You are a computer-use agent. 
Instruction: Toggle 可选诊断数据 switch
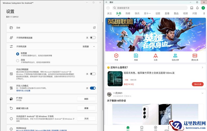(93, 74)
